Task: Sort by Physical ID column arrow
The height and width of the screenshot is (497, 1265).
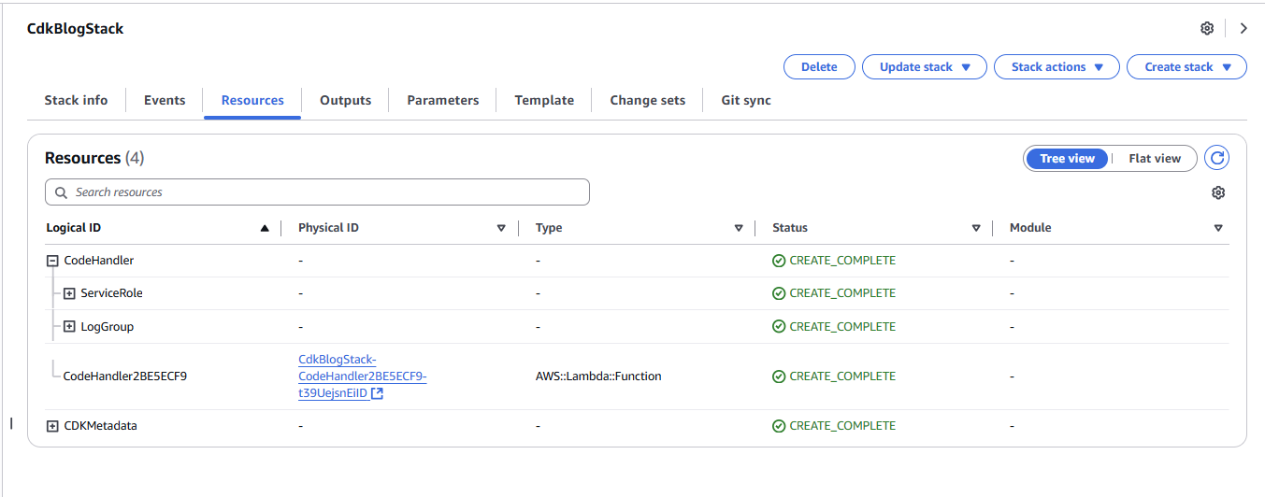Action: [x=501, y=228]
